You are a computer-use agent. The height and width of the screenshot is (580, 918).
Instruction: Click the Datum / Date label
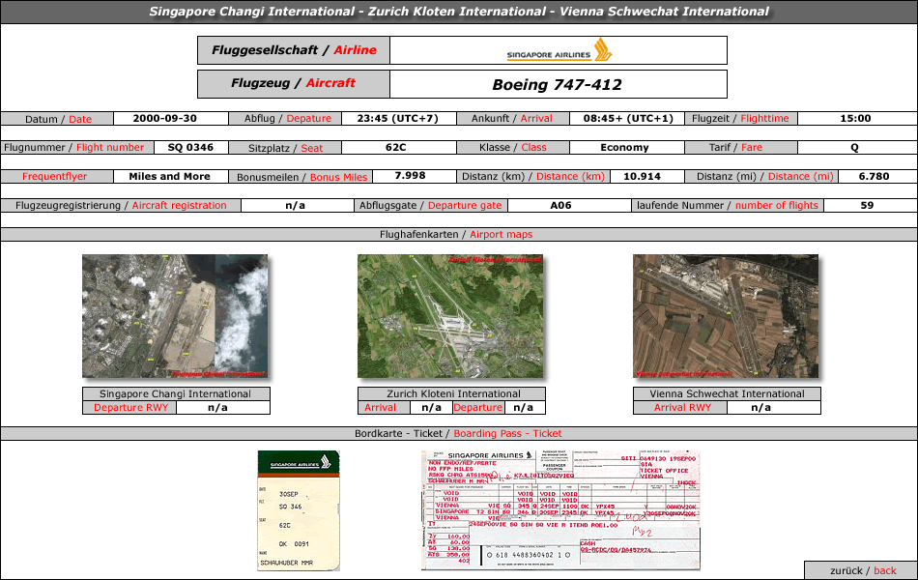(x=58, y=119)
